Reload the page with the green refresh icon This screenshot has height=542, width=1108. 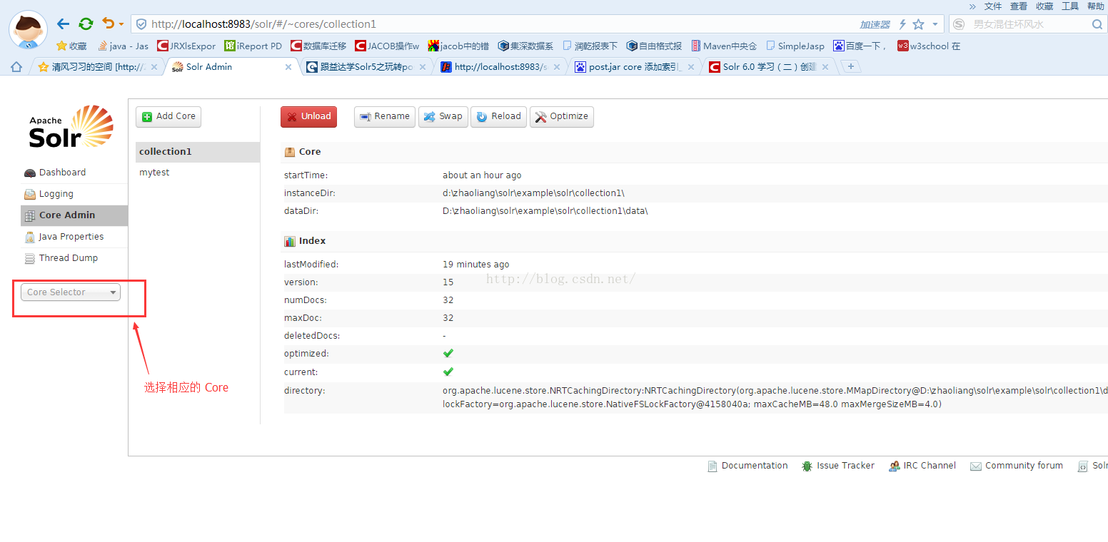86,24
